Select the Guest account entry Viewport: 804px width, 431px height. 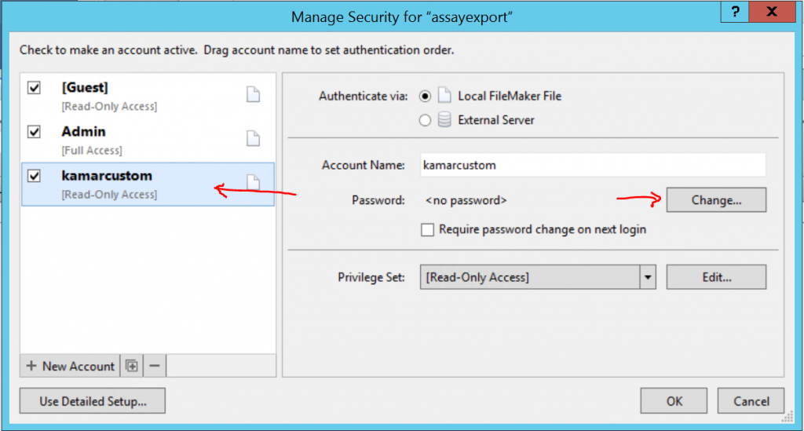click(148, 97)
